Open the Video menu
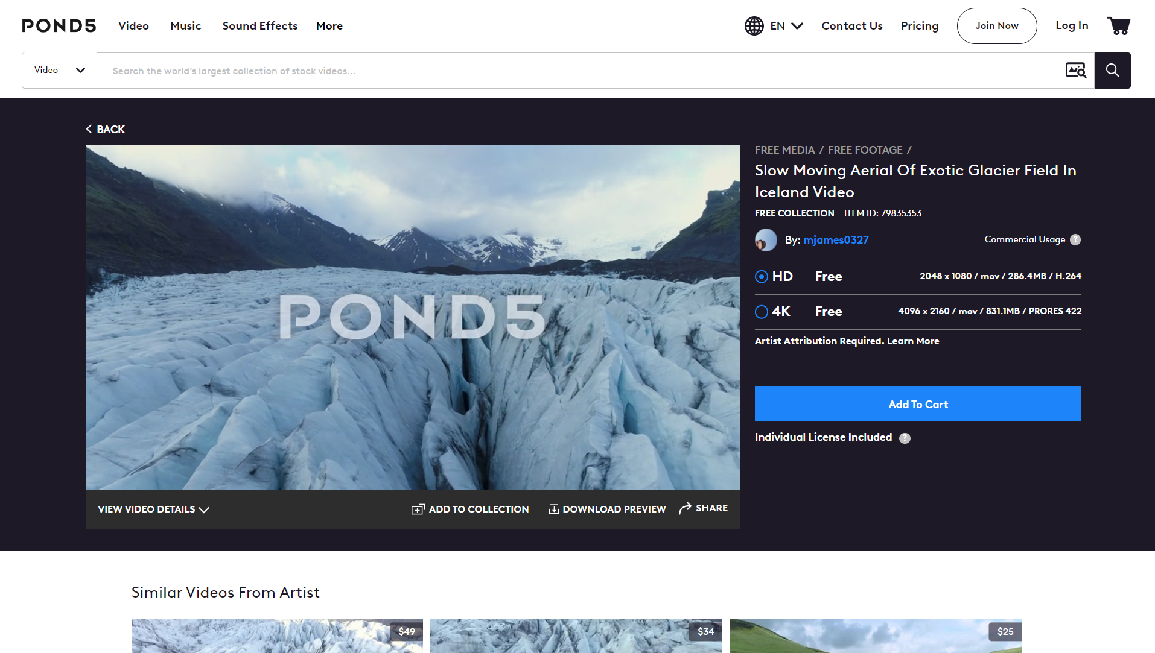1155x653 pixels. point(133,26)
